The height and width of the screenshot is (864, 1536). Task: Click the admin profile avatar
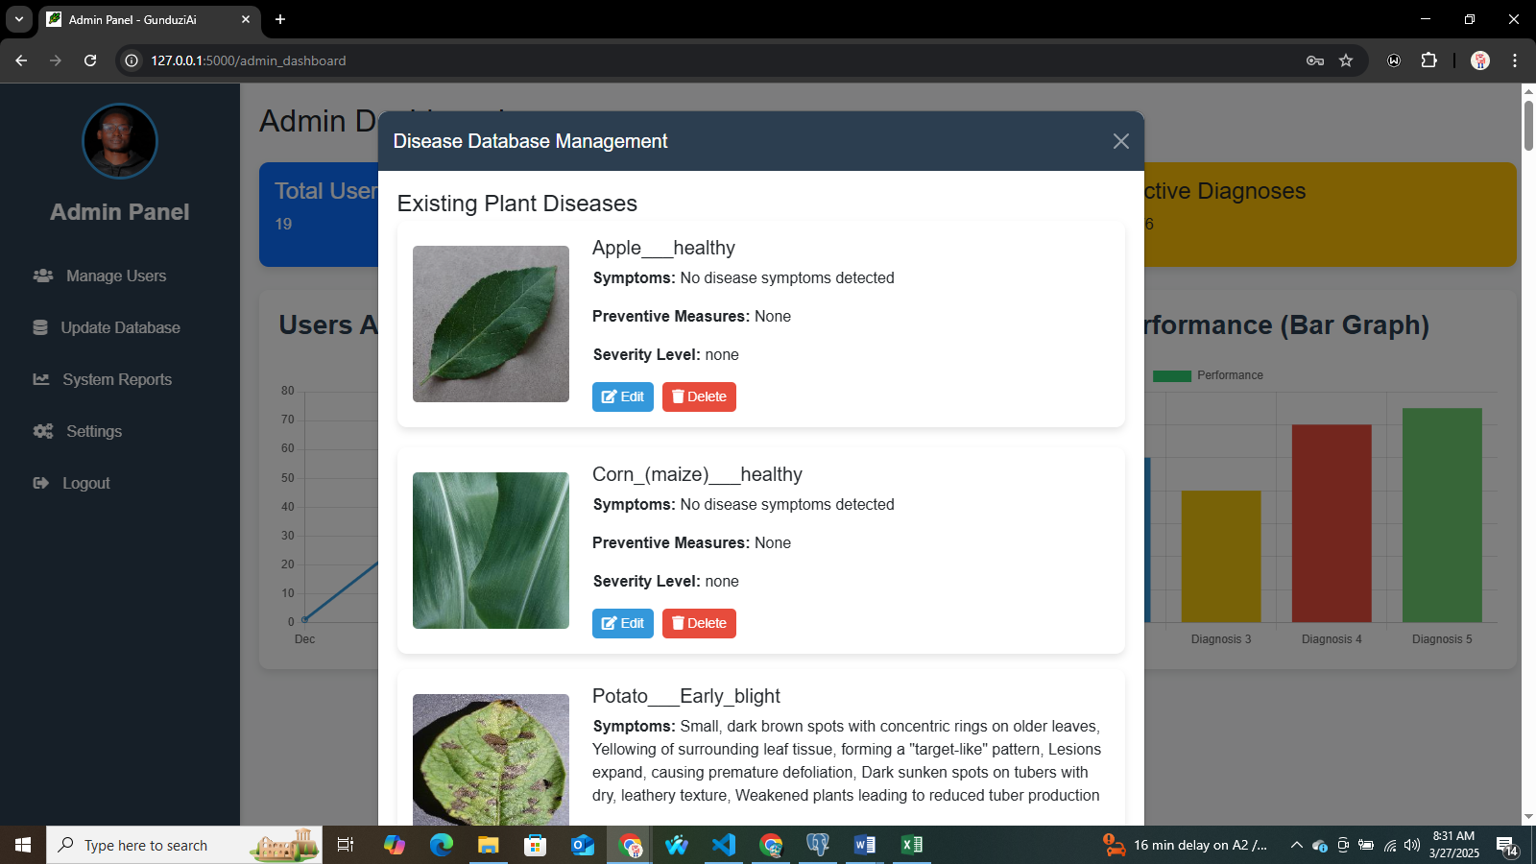tap(120, 141)
